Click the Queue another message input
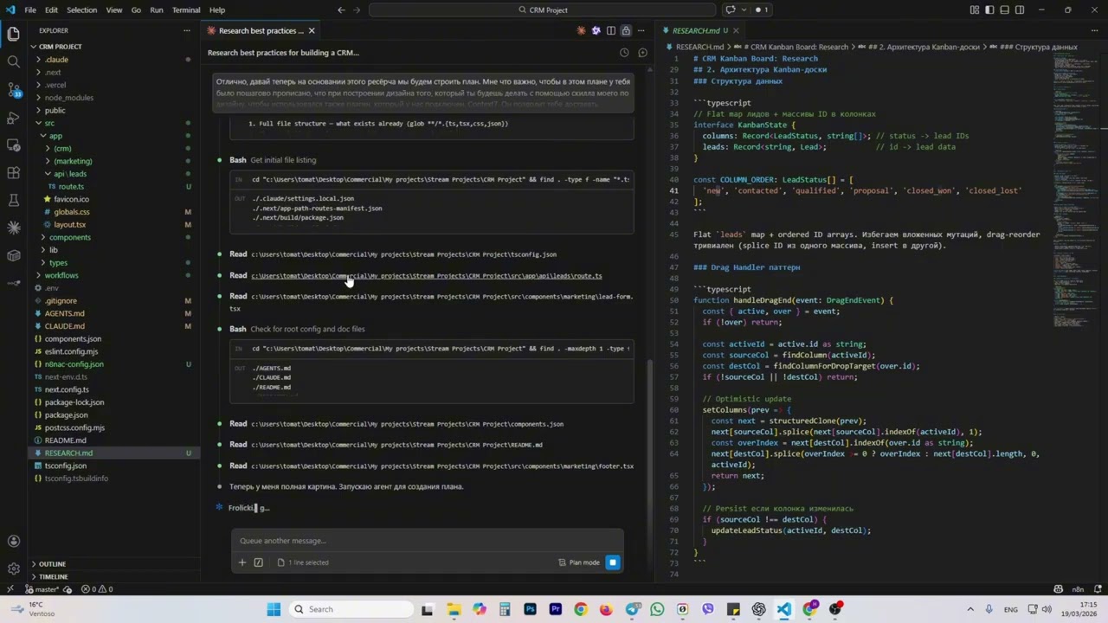The height and width of the screenshot is (623, 1108). [427, 541]
